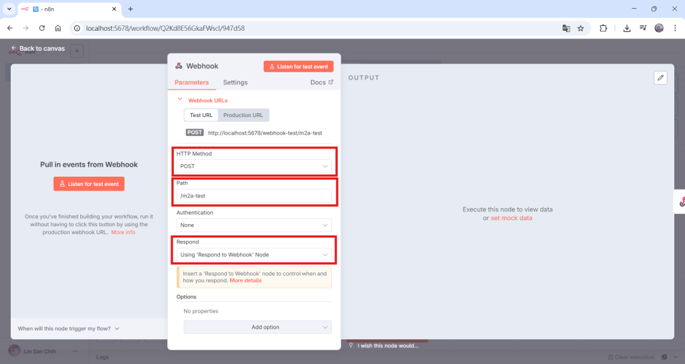Click the lightbulb icon near wish text
Viewport: 685px width, 364px height.
(x=351, y=345)
